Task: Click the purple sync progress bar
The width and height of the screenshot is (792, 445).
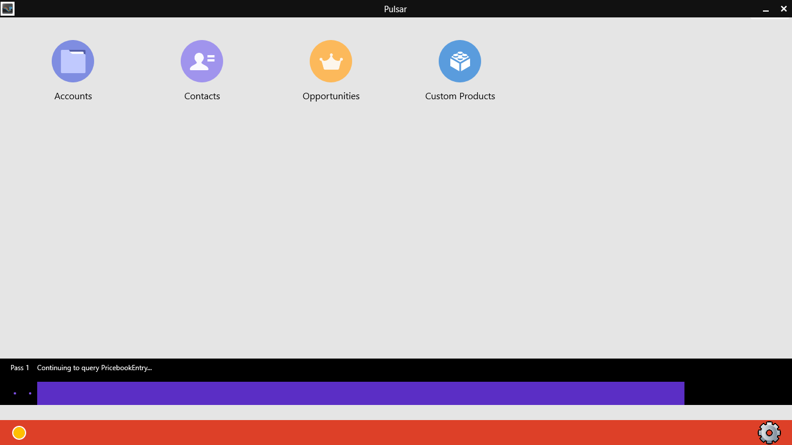Action: [361, 393]
